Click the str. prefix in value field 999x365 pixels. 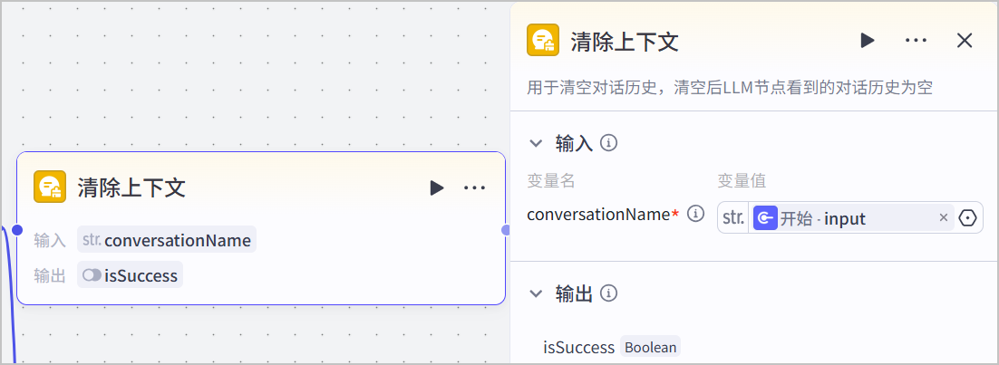pyautogui.click(x=733, y=218)
